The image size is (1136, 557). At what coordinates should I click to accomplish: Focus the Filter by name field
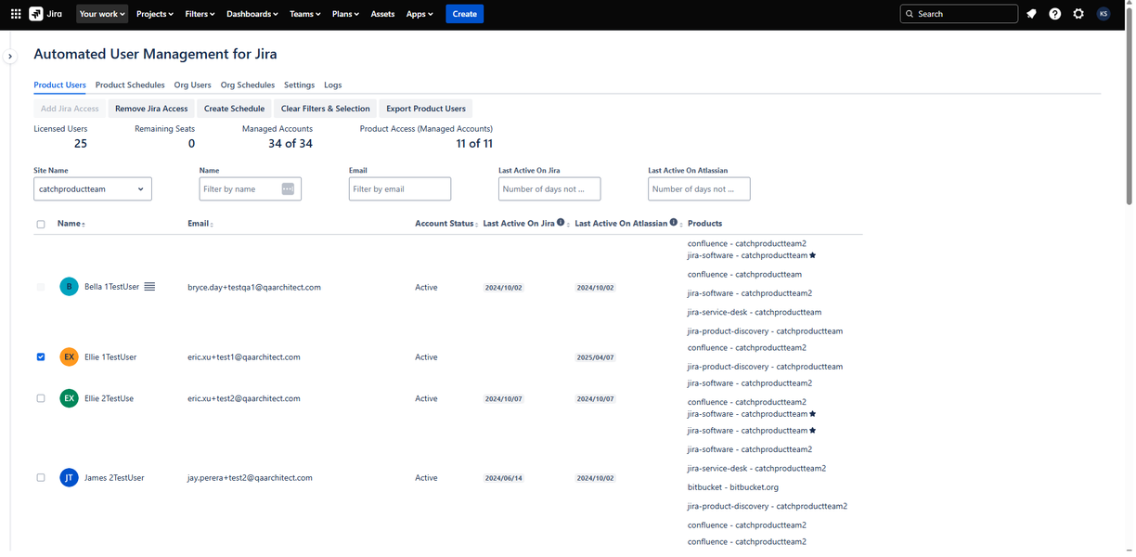[251, 188]
